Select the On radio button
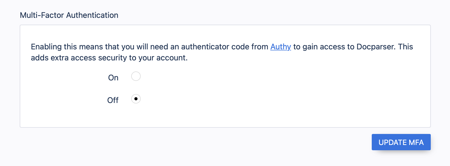This screenshot has width=450, height=166. (136, 76)
